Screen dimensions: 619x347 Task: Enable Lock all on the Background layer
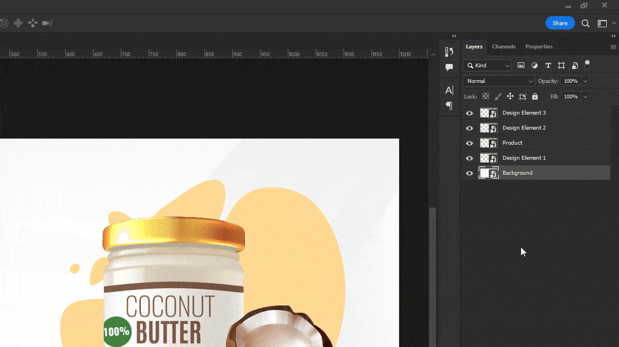(535, 96)
